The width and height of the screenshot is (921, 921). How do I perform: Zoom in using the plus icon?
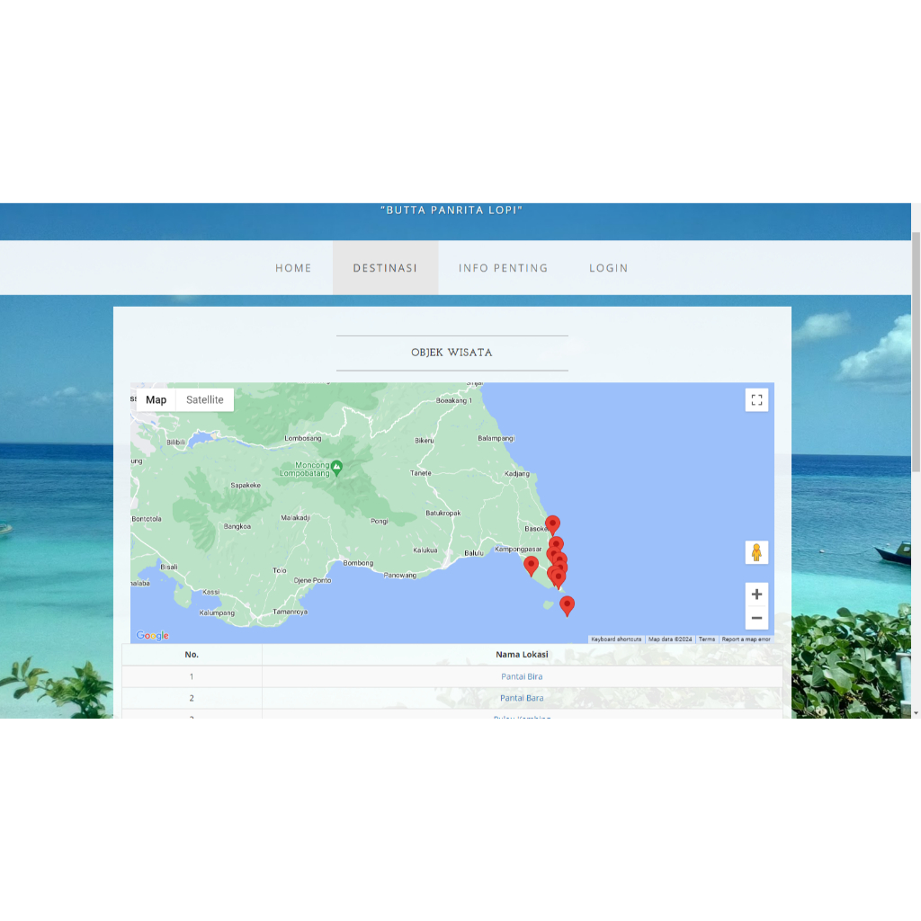(x=756, y=594)
